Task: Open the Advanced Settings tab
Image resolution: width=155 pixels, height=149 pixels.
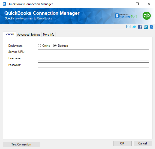Action: tap(29, 35)
